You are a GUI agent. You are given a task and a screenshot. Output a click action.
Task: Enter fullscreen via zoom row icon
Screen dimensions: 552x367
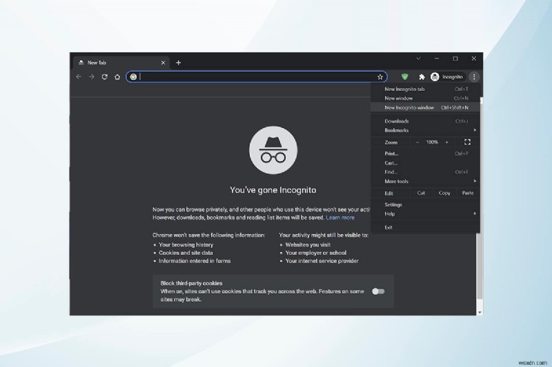coord(467,143)
